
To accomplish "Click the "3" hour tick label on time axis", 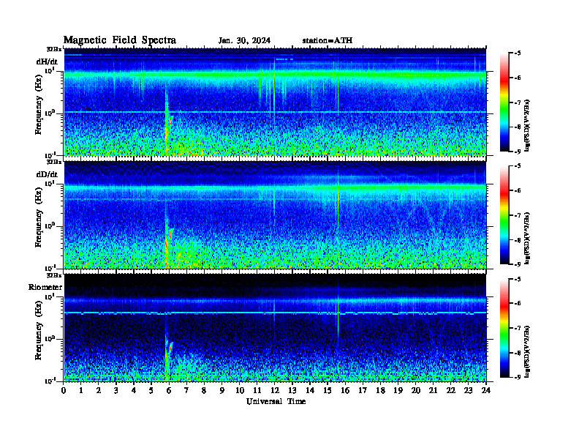I will click(116, 391).
